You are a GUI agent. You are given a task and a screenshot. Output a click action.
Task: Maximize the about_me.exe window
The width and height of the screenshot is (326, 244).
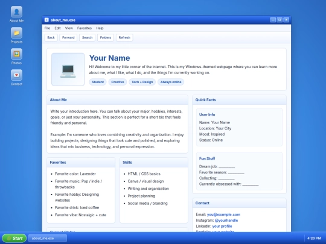click(x=280, y=20)
